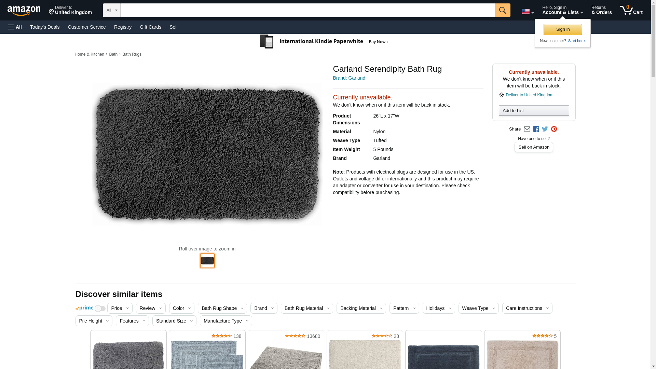The width and height of the screenshot is (656, 369).
Task: Open Today's Deals nav item
Action: click(45, 27)
